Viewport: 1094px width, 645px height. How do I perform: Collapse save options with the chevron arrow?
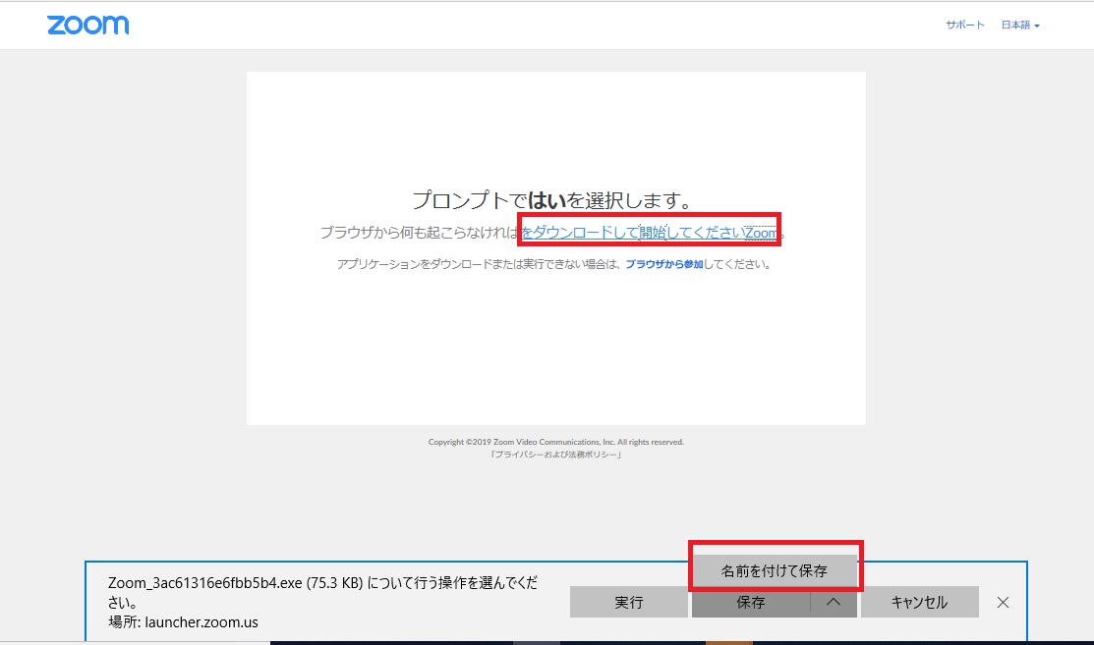pos(834,602)
